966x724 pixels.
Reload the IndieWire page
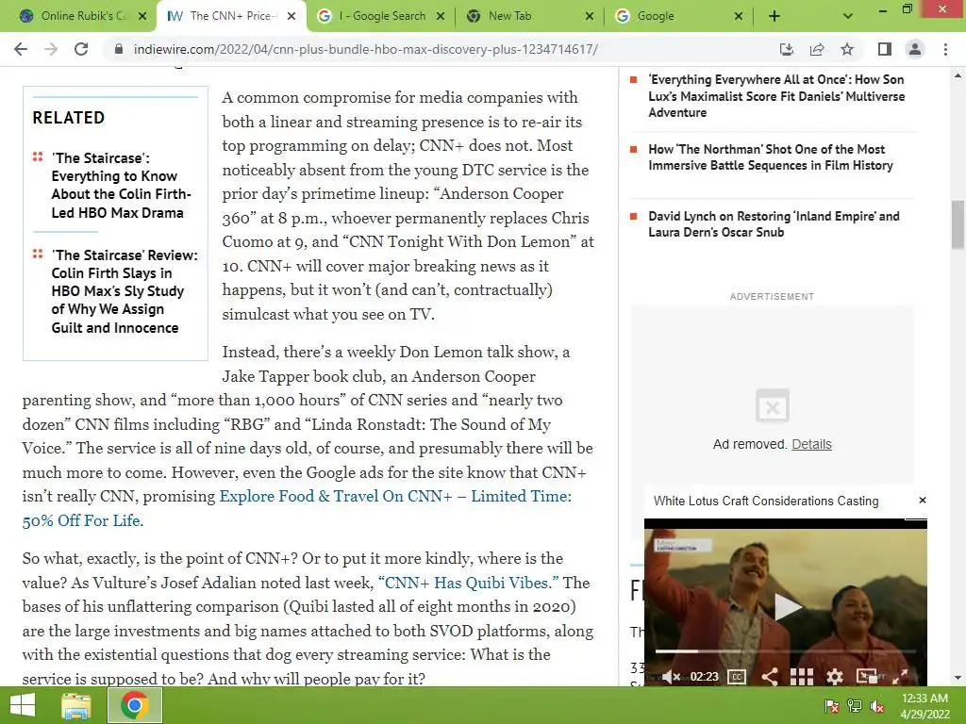pos(81,49)
